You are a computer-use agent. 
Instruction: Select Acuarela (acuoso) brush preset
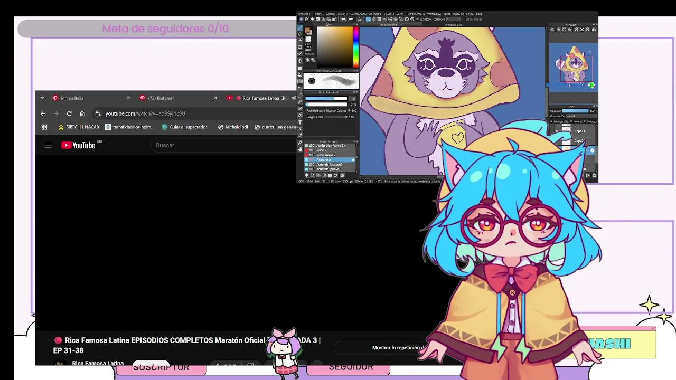click(328, 165)
